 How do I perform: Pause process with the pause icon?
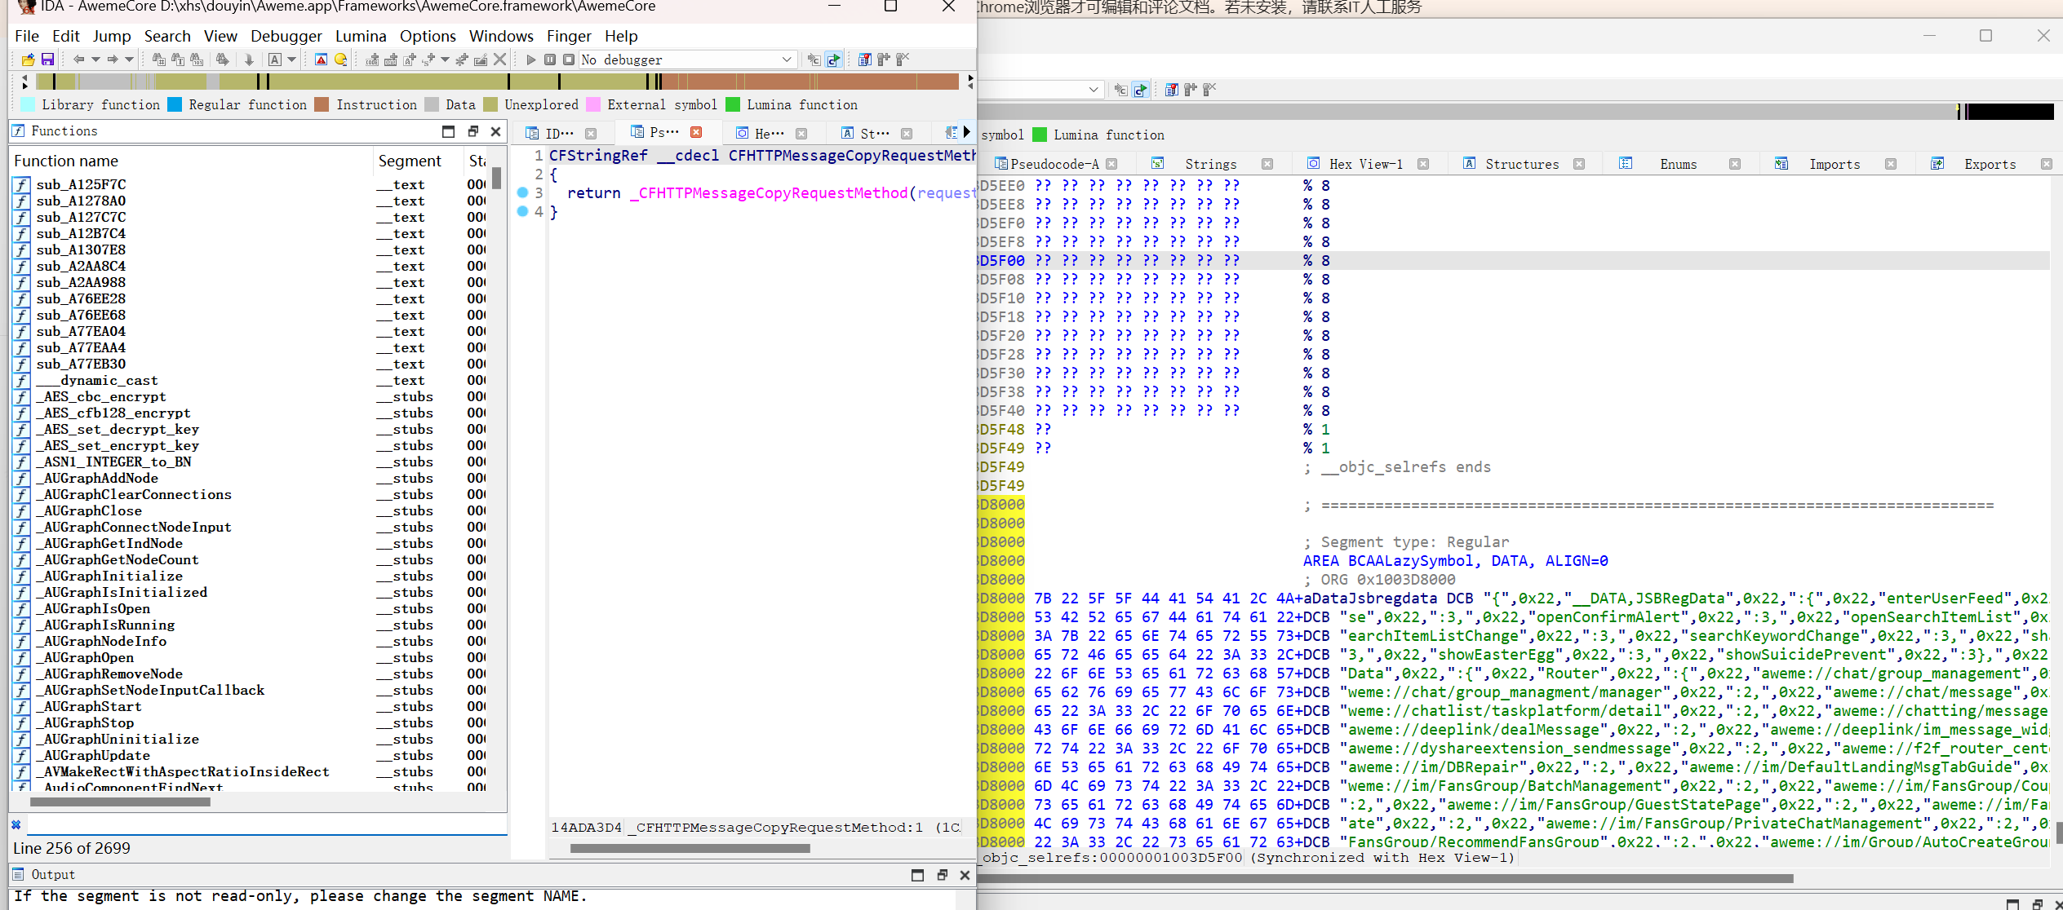click(x=550, y=60)
